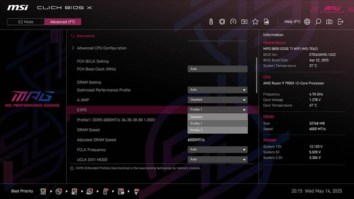Select the FCLK Frequency label
Screen dimensions: 354x199
point(91,150)
